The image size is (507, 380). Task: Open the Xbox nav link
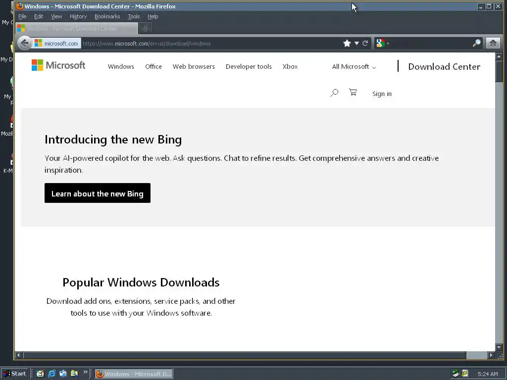[x=290, y=67]
